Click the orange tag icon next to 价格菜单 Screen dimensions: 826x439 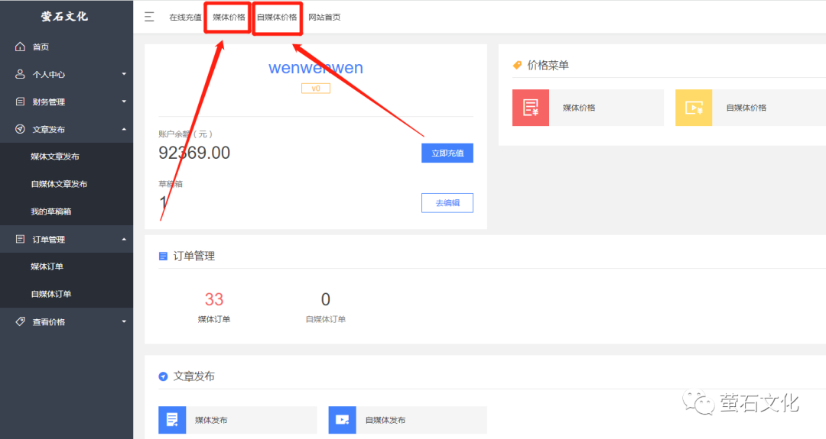click(x=517, y=65)
